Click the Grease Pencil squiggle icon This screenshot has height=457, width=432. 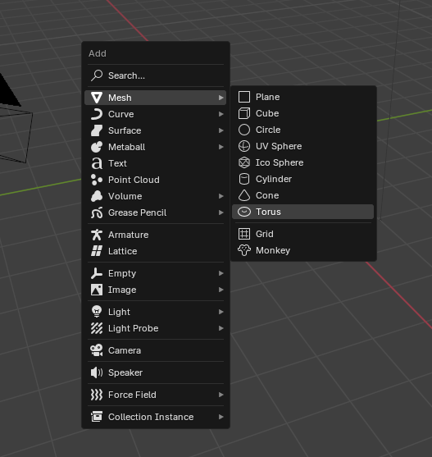pyautogui.click(x=97, y=213)
